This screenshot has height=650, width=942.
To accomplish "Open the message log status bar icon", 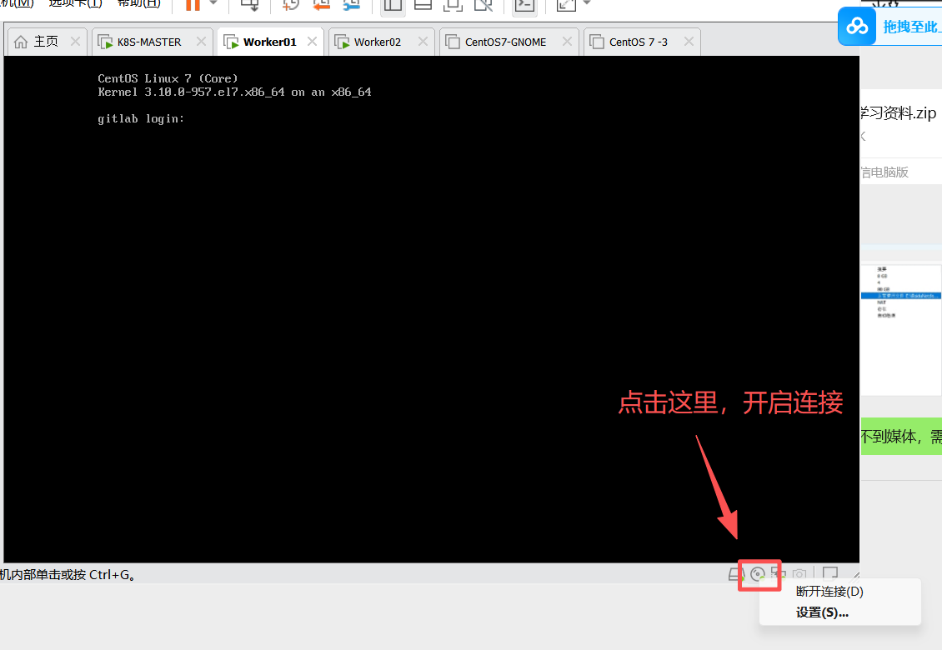I will pos(830,573).
